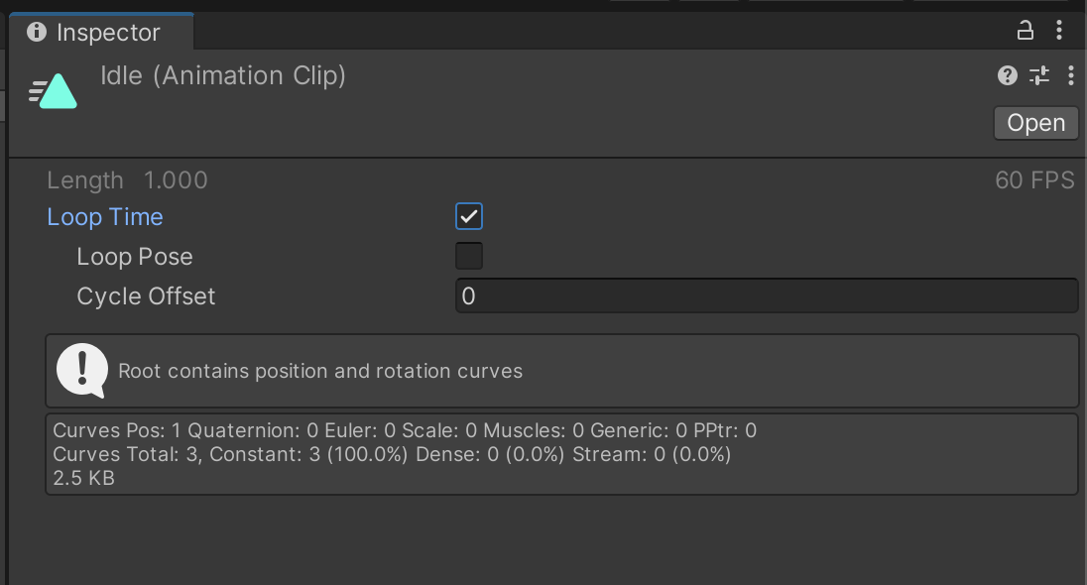
Task: Click the Loop Pose label
Action: [135, 257]
